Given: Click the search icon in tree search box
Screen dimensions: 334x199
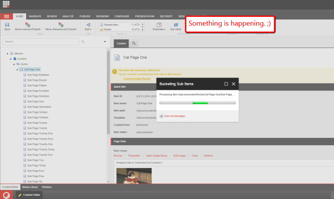Looking at the screenshot, I should 83,42.
